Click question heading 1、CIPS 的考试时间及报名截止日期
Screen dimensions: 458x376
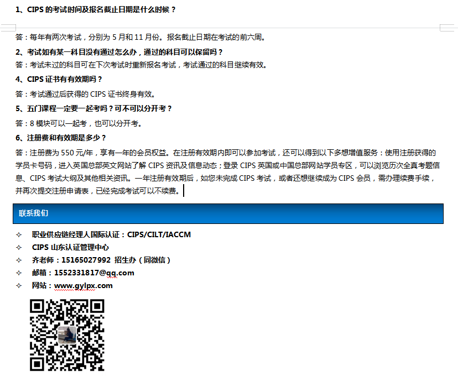coord(96,9)
